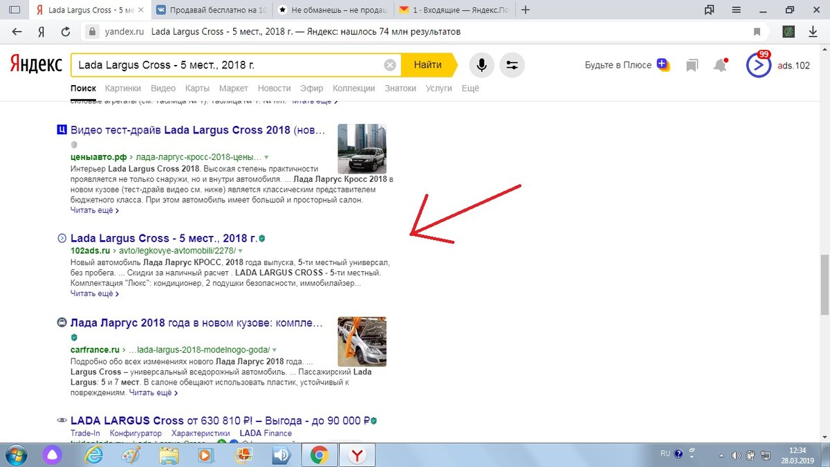830x467 pixels.
Task: Open Yandex collections bookmark icon
Action: [x=692, y=65]
